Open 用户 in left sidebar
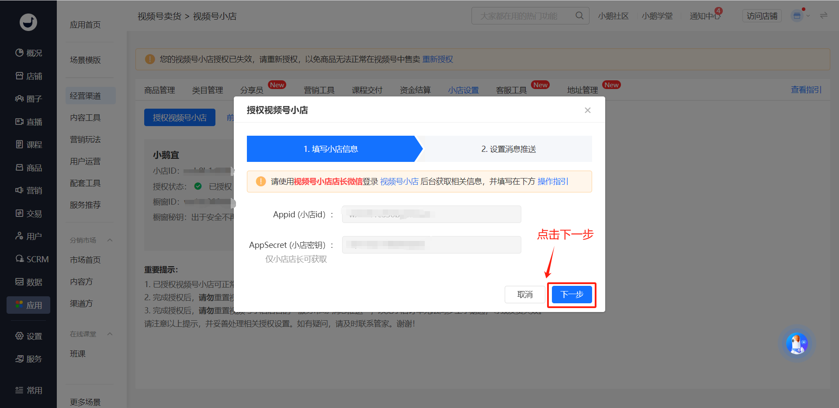 coord(28,236)
